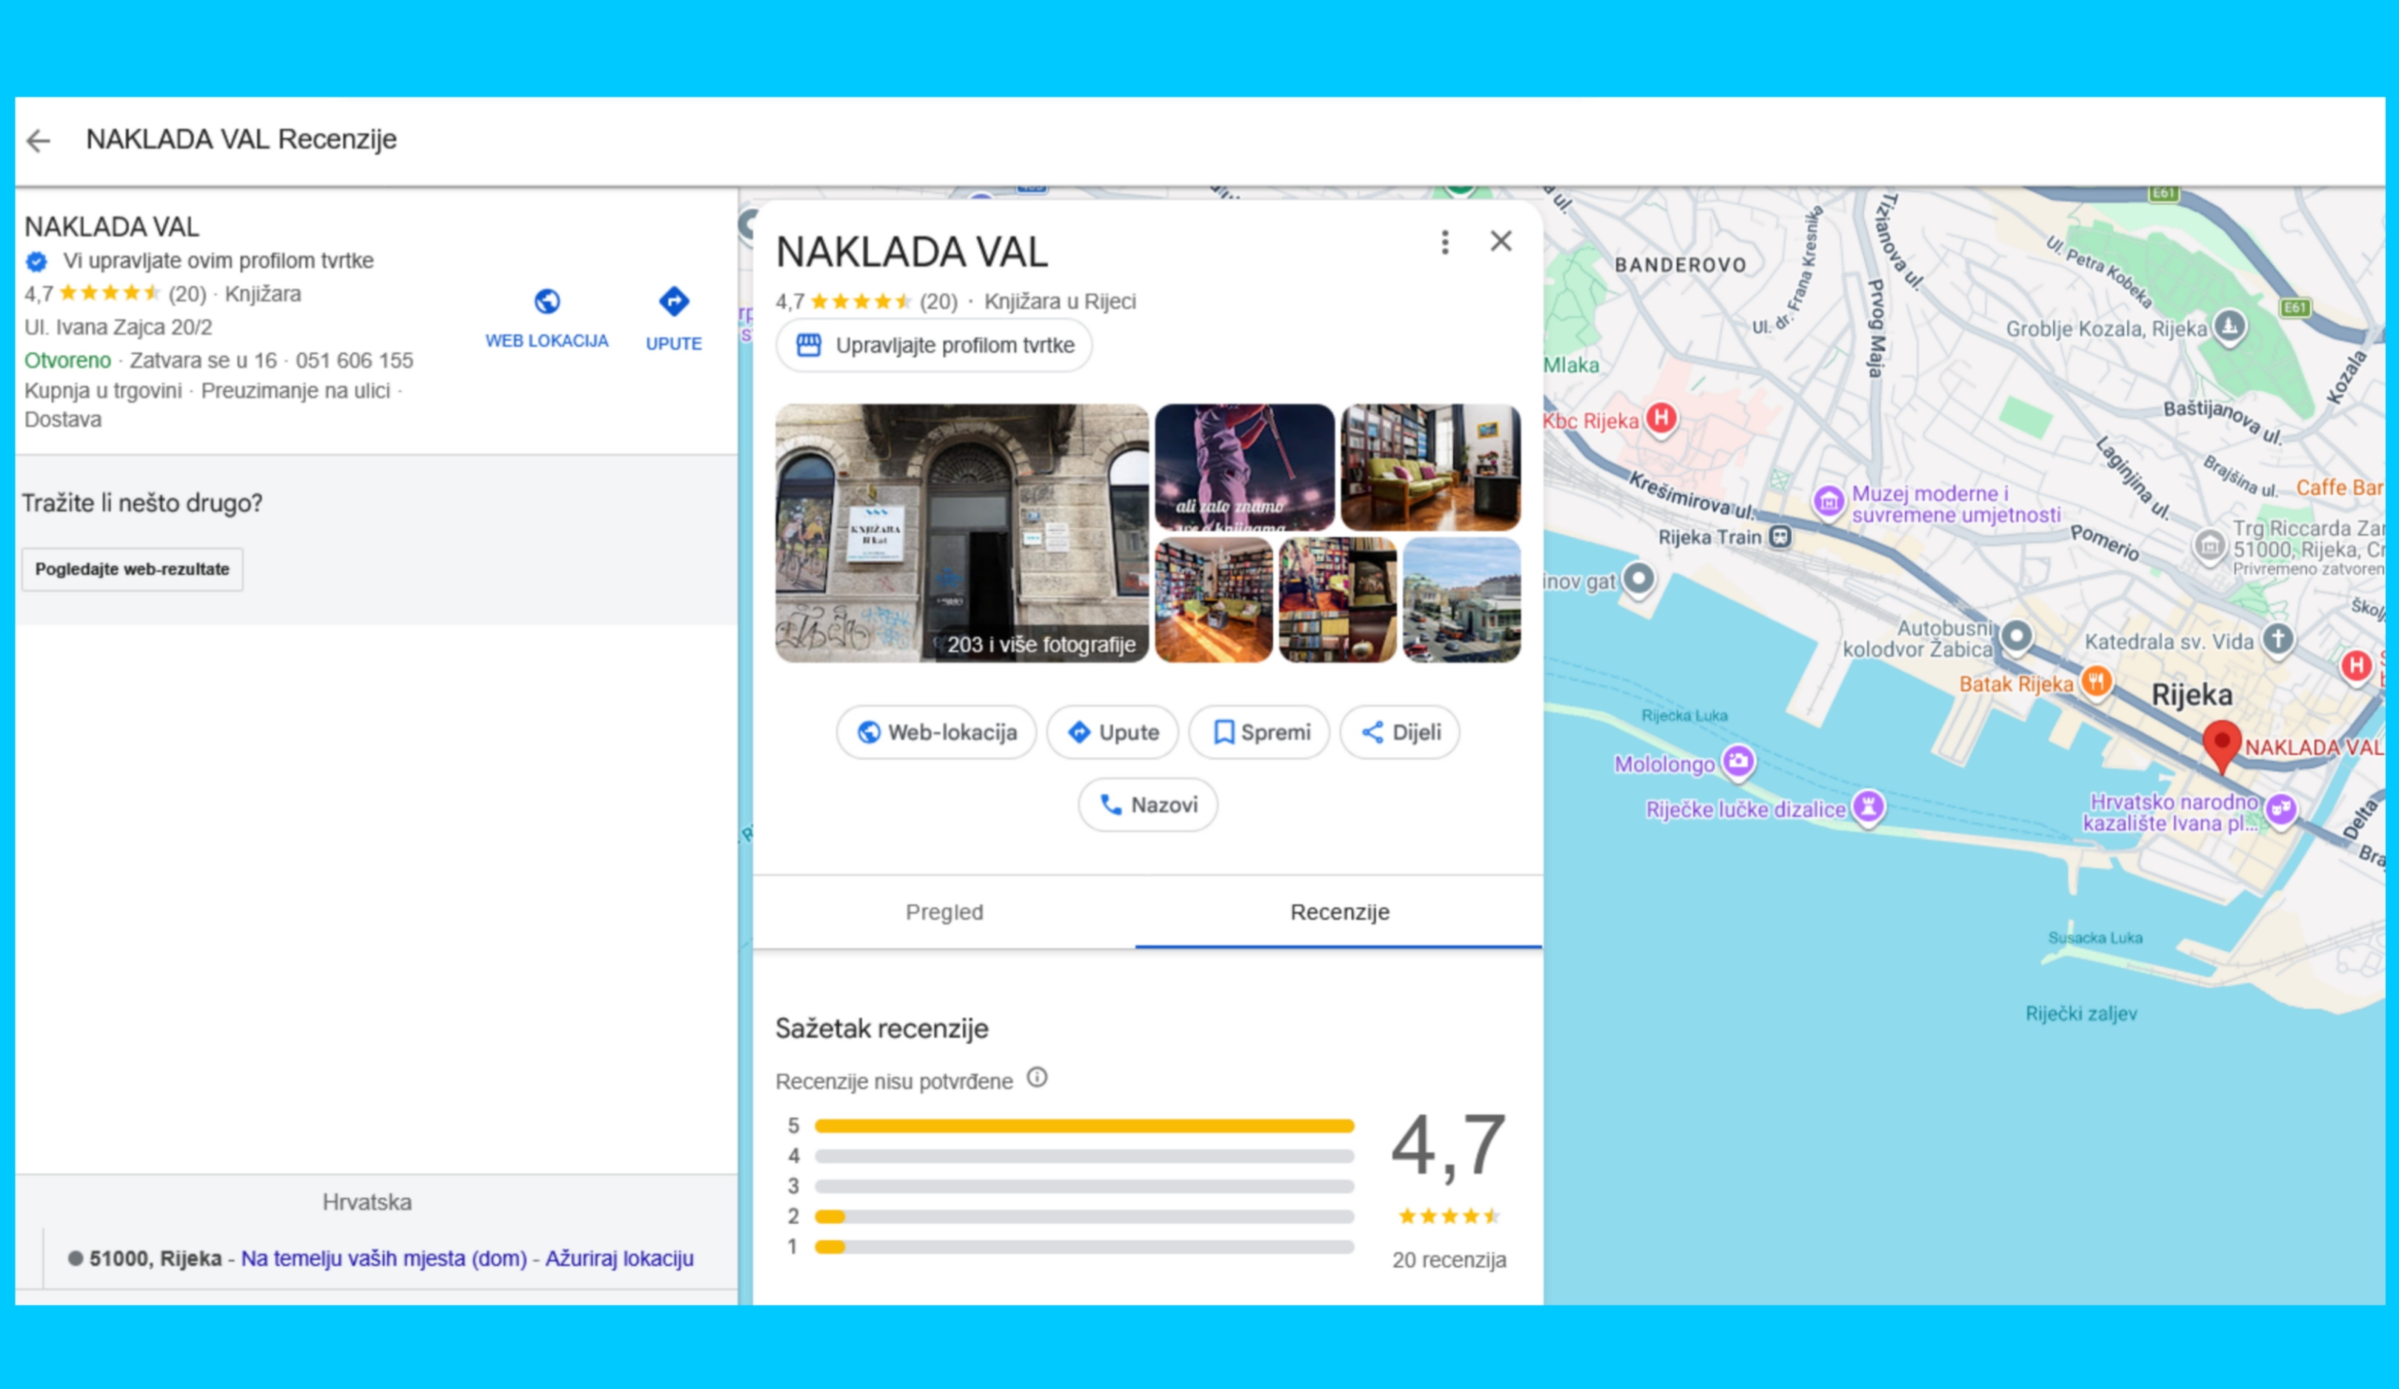This screenshot has width=2399, height=1389.
Task: Select the Trg Riccarda Zanelle marker icon
Action: pyautogui.click(x=2209, y=545)
